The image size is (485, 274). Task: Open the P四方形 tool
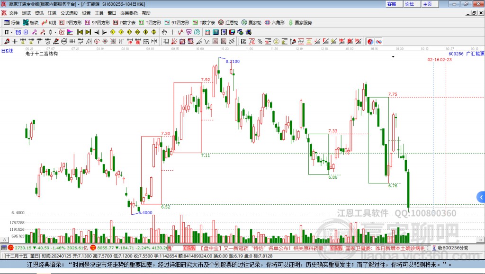pyautogui.click(x=71, y=23)
